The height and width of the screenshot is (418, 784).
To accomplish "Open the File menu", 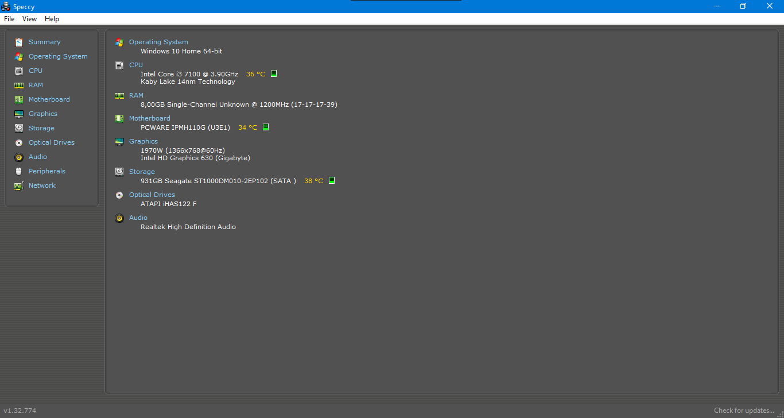I will click(x=9, y=19).
